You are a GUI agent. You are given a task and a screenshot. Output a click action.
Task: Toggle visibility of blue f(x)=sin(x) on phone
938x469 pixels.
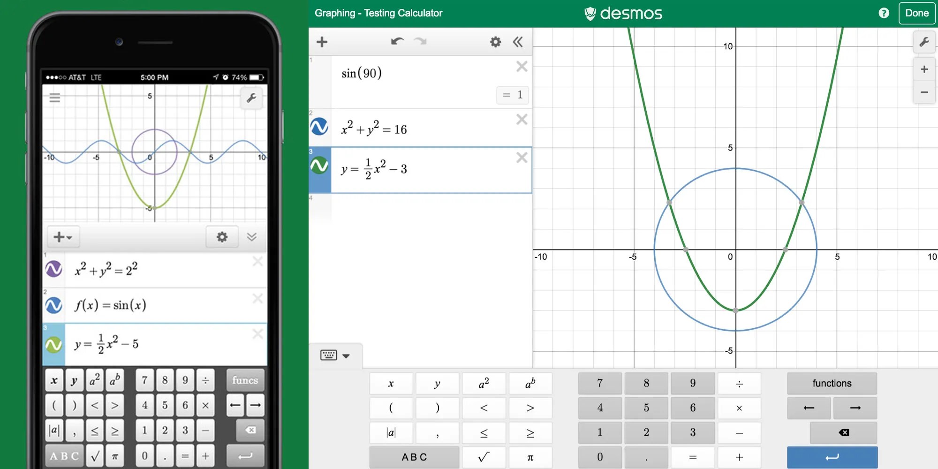(53, 305)
